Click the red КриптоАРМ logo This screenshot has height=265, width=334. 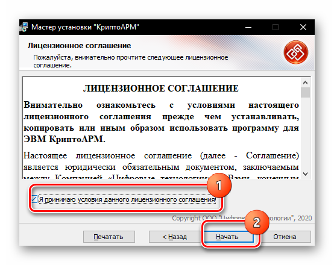click(x=295, y=52)
